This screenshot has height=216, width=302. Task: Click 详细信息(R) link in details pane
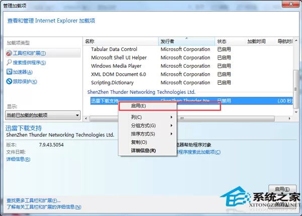tap(18, 159)
